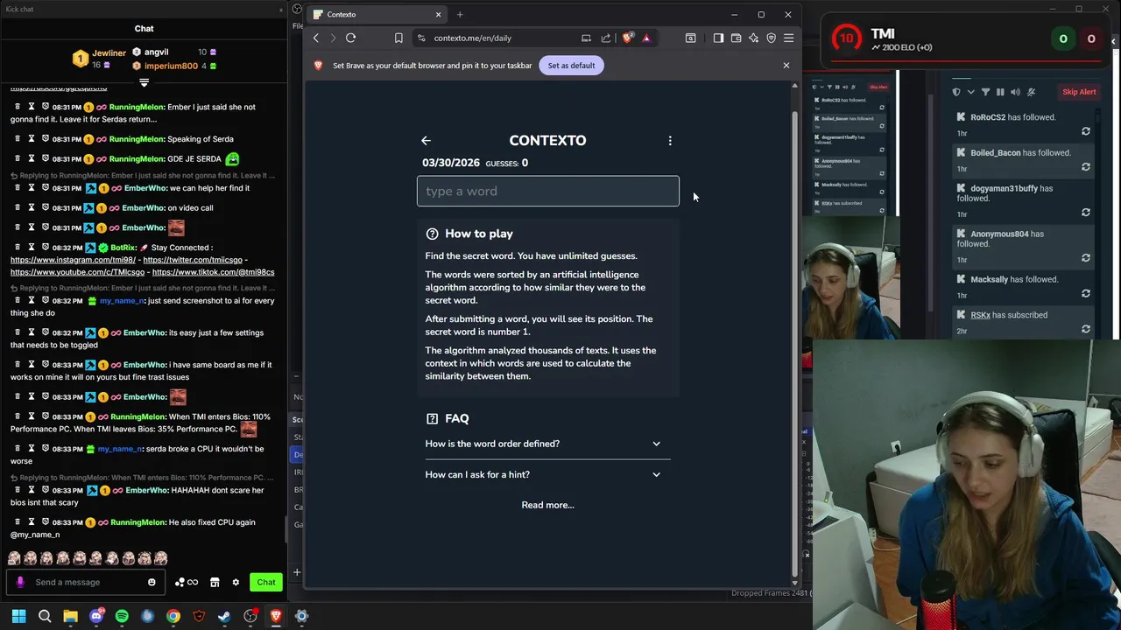
Task: Replay the Macksally follow alert
Action: point(1086,294)
